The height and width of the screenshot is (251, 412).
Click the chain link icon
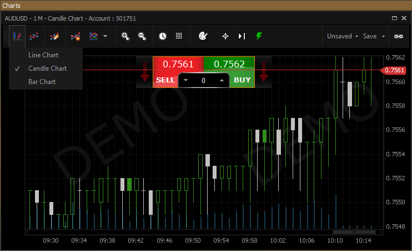pyautogui.click(x=398, y=36)
